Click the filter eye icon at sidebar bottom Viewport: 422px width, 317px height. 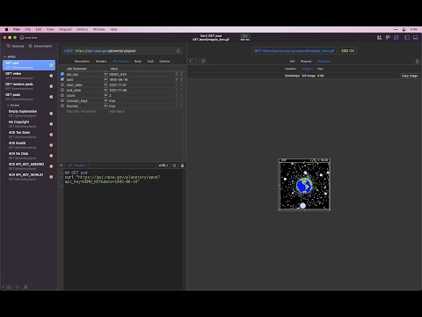coord(25,287)
